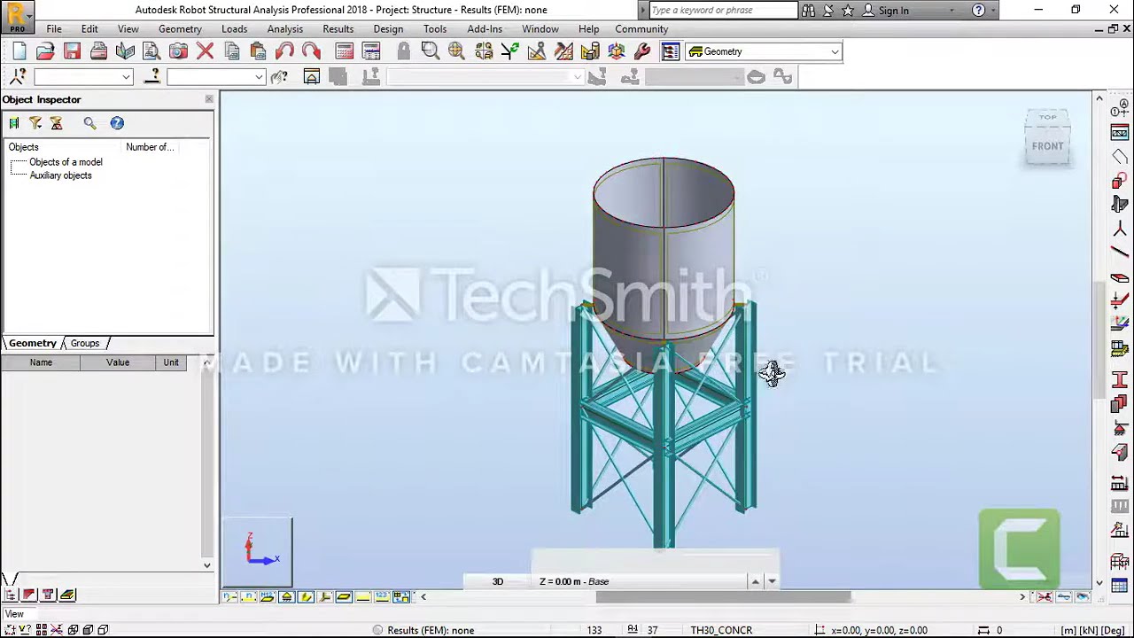Screen dimensions: 1134x638
Task: Open the Analysis menu
Action: [x=285, y=29]
